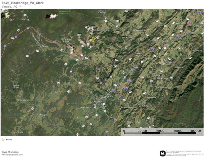Select the Route 42 shield near Maple Grove
The height and width of the screenshot is (157, 204).
tap(58, 83)
